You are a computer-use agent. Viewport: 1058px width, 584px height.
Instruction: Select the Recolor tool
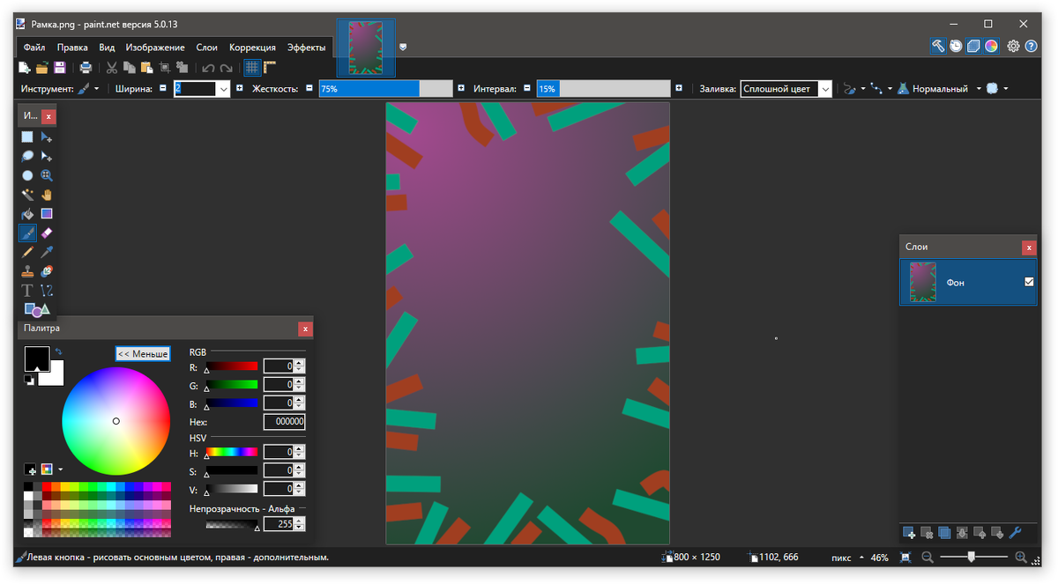coord(47,271)
